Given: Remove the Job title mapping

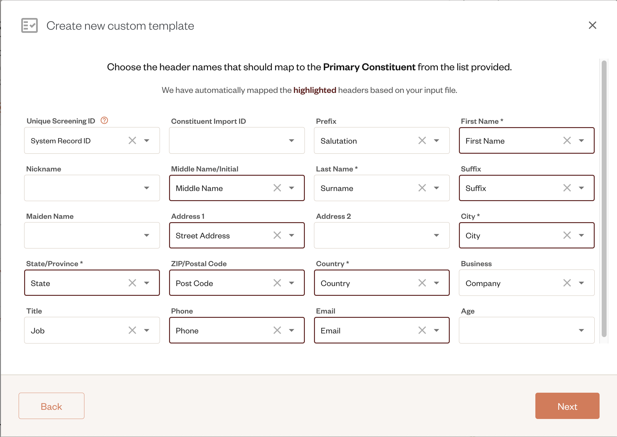Looking at the screenshot, I should click(x=132, y=330).
